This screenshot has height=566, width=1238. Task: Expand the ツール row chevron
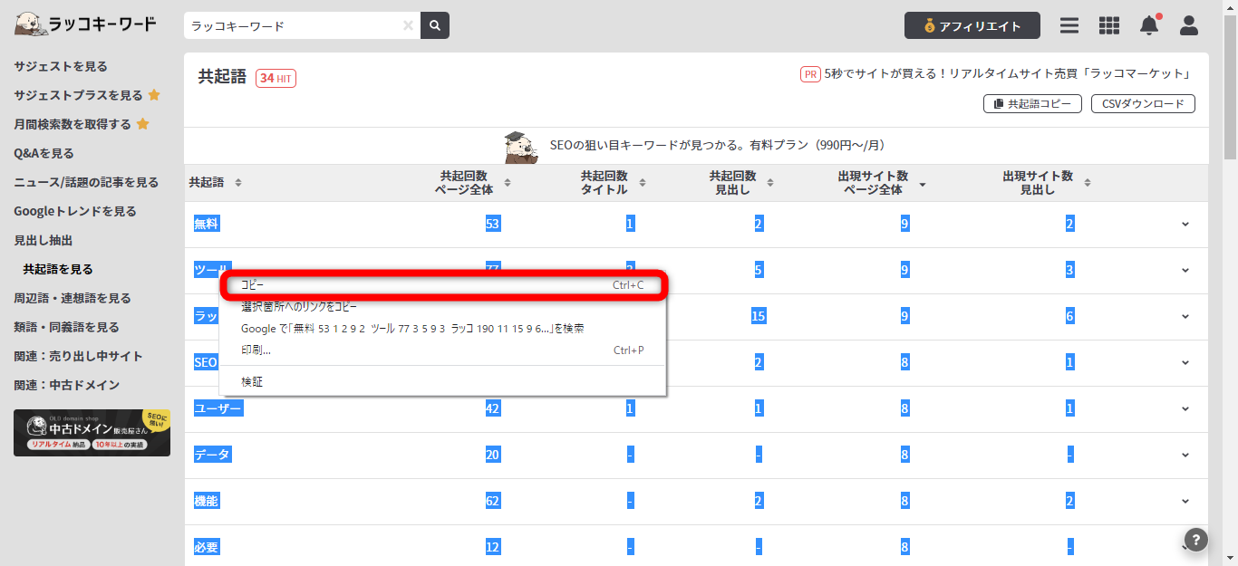coord(1185,271)
